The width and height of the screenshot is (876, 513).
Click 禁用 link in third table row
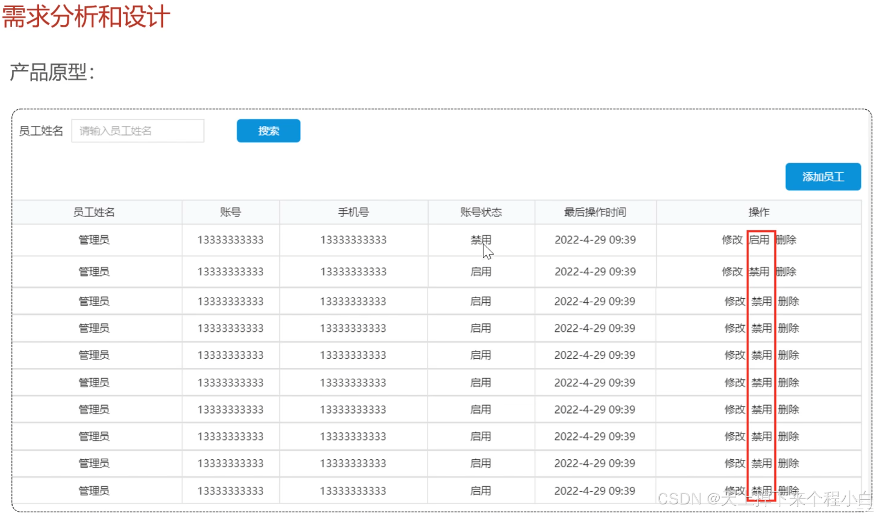[761, 301]
